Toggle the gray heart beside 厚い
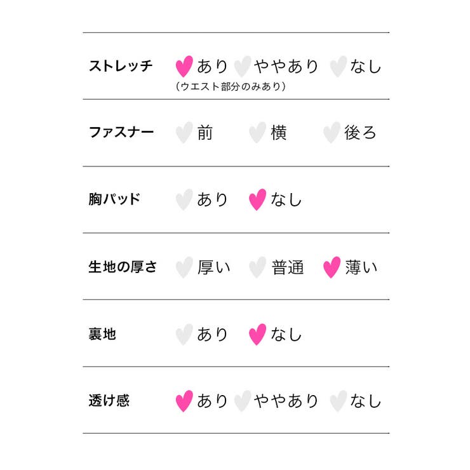Image resolution: width=470 pixels, height=470 pixels. click(x=184, y=267)
